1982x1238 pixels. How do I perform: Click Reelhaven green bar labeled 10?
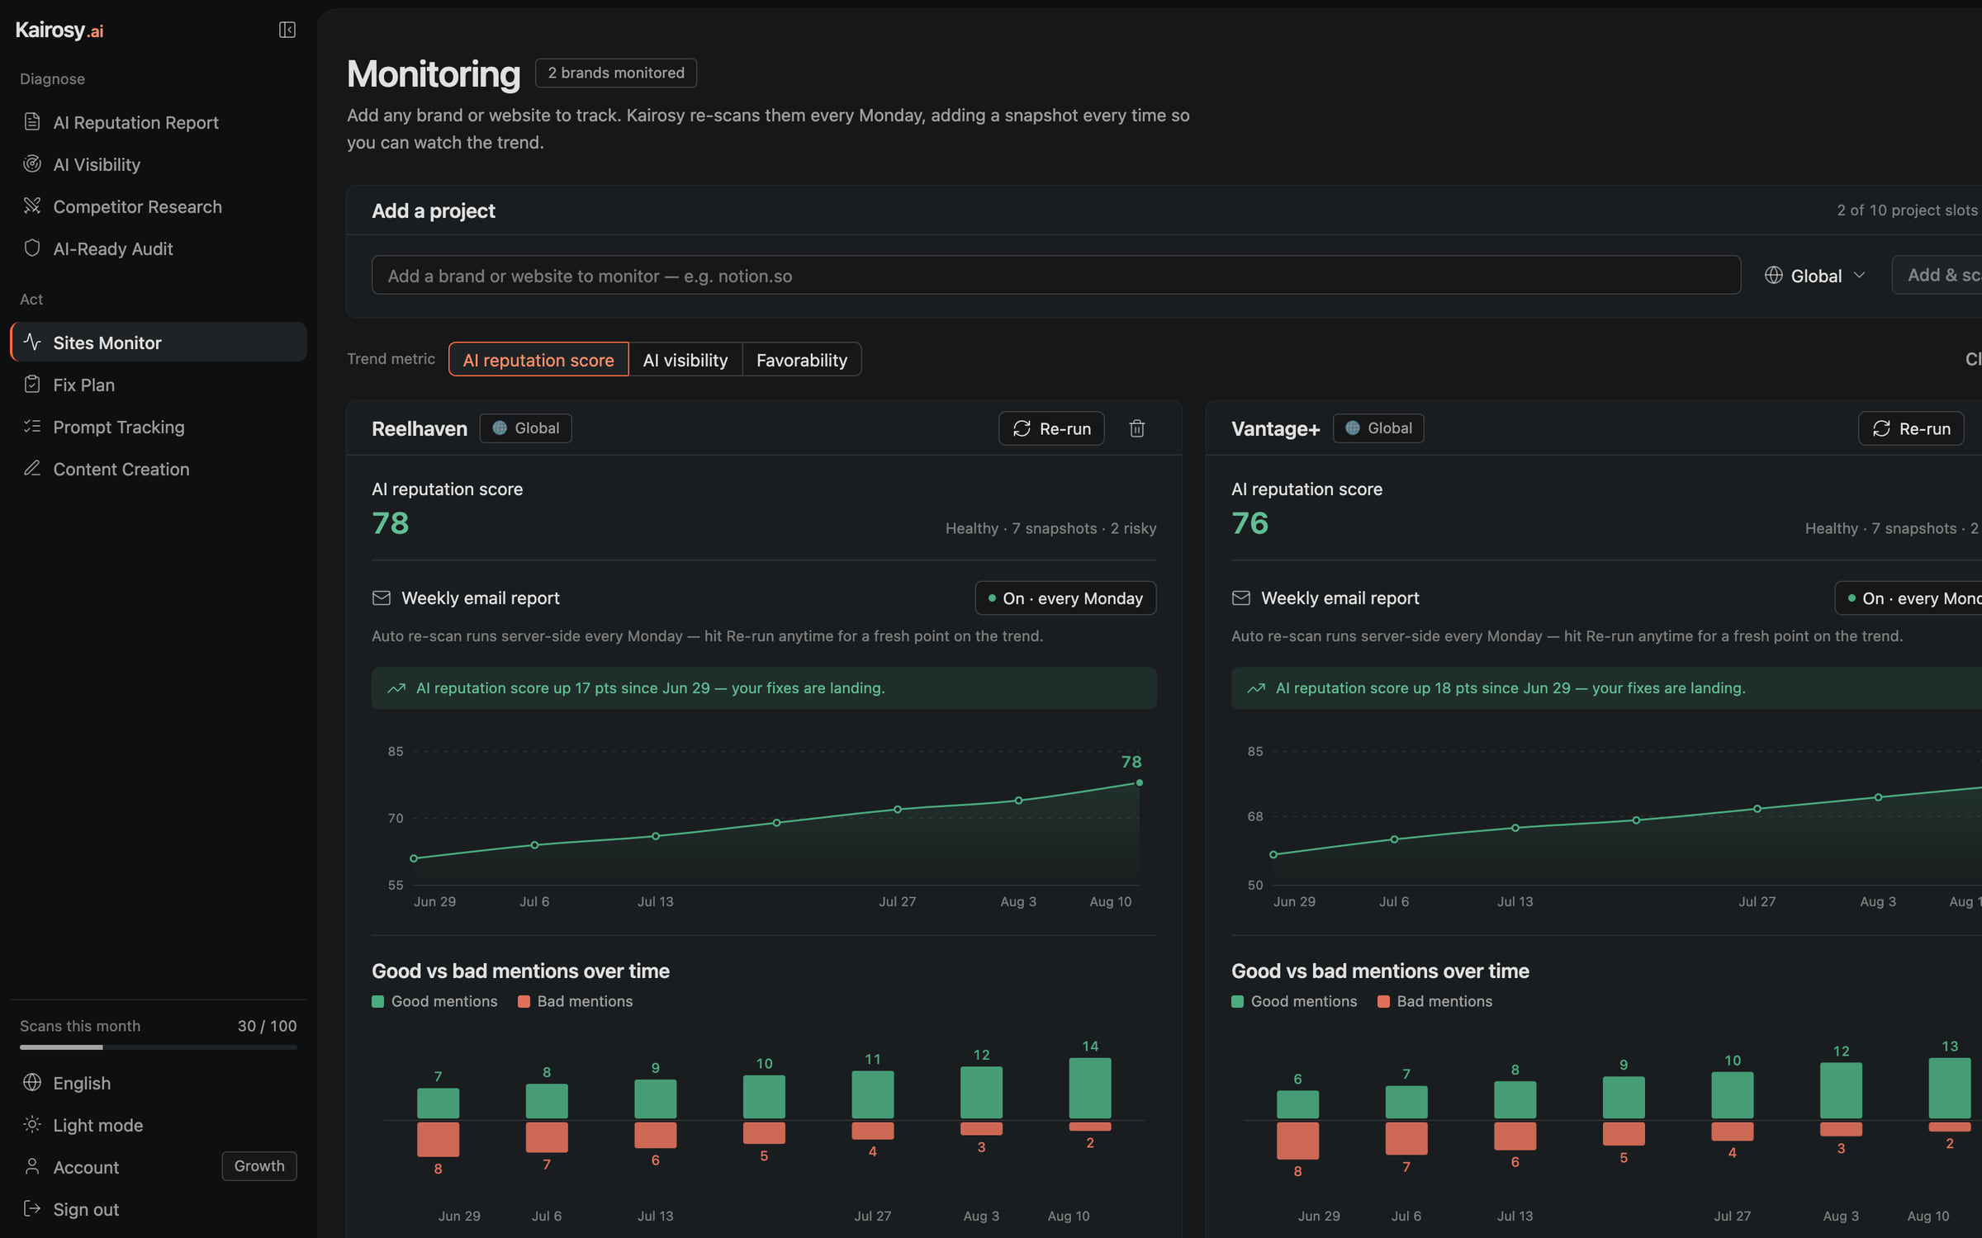click(x=764, y=1096)
